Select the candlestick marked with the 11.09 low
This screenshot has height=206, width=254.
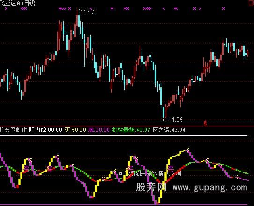[163, 112]
